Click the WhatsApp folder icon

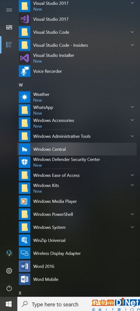(25, 110)
